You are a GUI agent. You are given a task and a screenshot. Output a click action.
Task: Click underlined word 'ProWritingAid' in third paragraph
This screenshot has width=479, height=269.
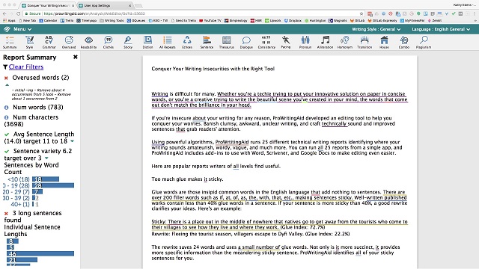click(232, 142)
